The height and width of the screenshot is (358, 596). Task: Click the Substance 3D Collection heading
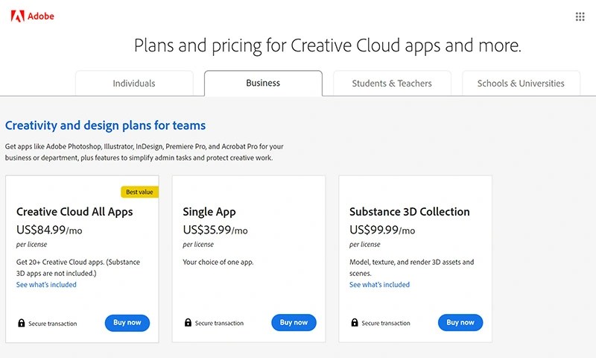[410, 212]
